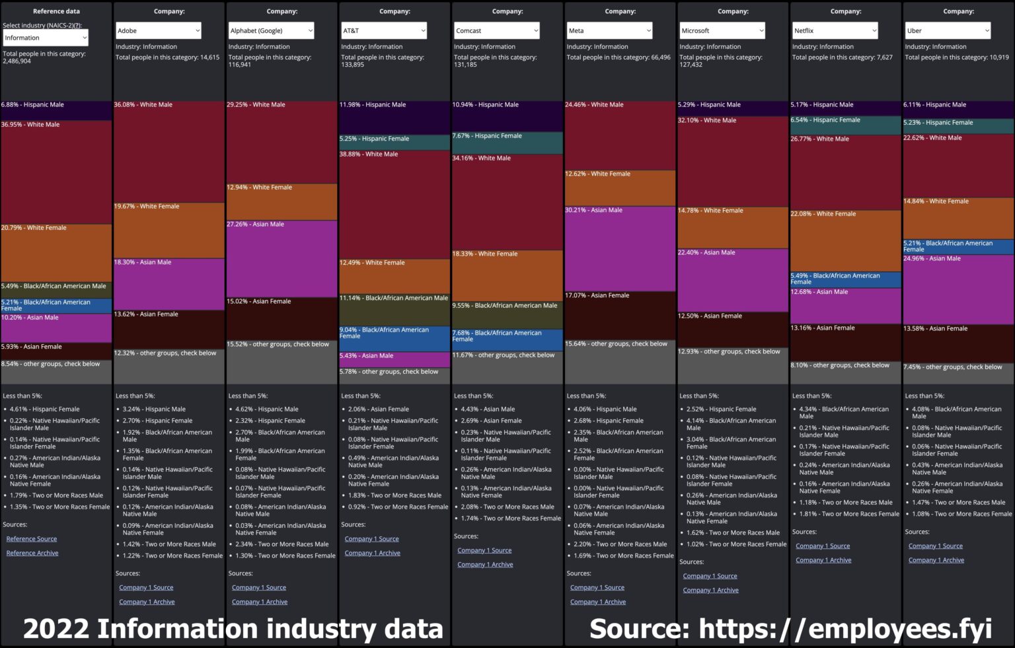
Task: Select the 7.67% Hispanic Female bar for Comcast
Action: [x=507, y=143]
